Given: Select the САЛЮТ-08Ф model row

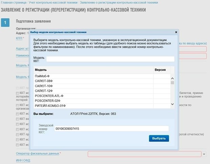Looking at the screenshot, I should tap(102, 81).
